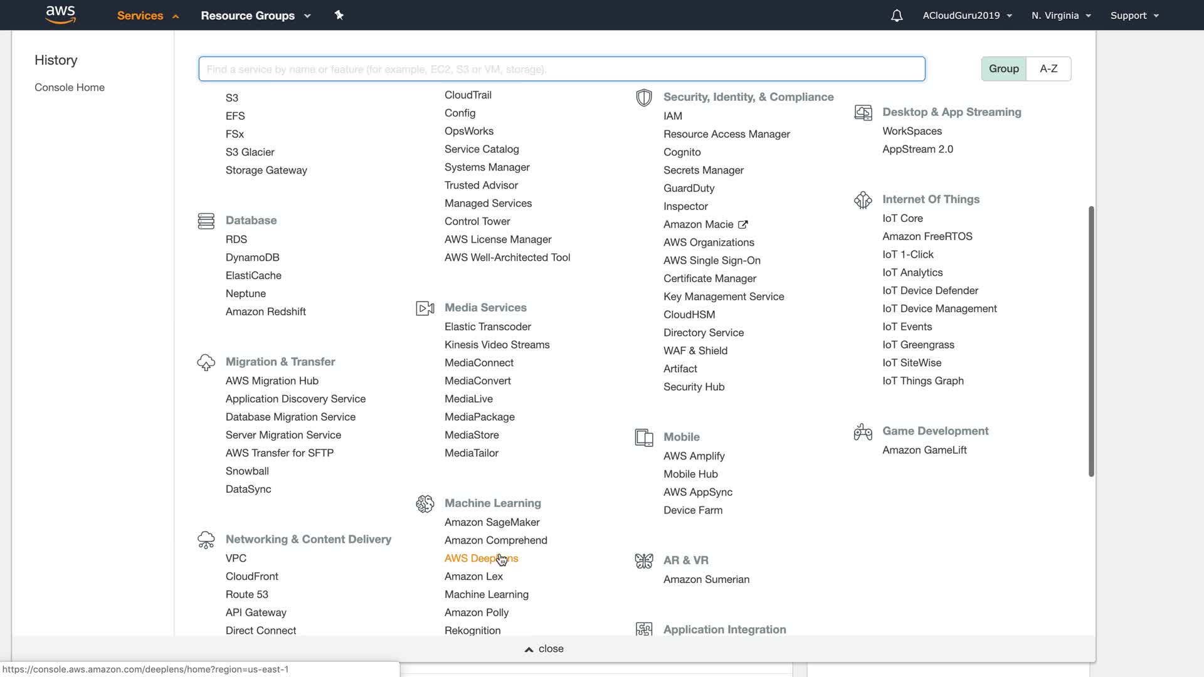Click the Database category icon
The image size is (1204, 677).
coord(206,221)
